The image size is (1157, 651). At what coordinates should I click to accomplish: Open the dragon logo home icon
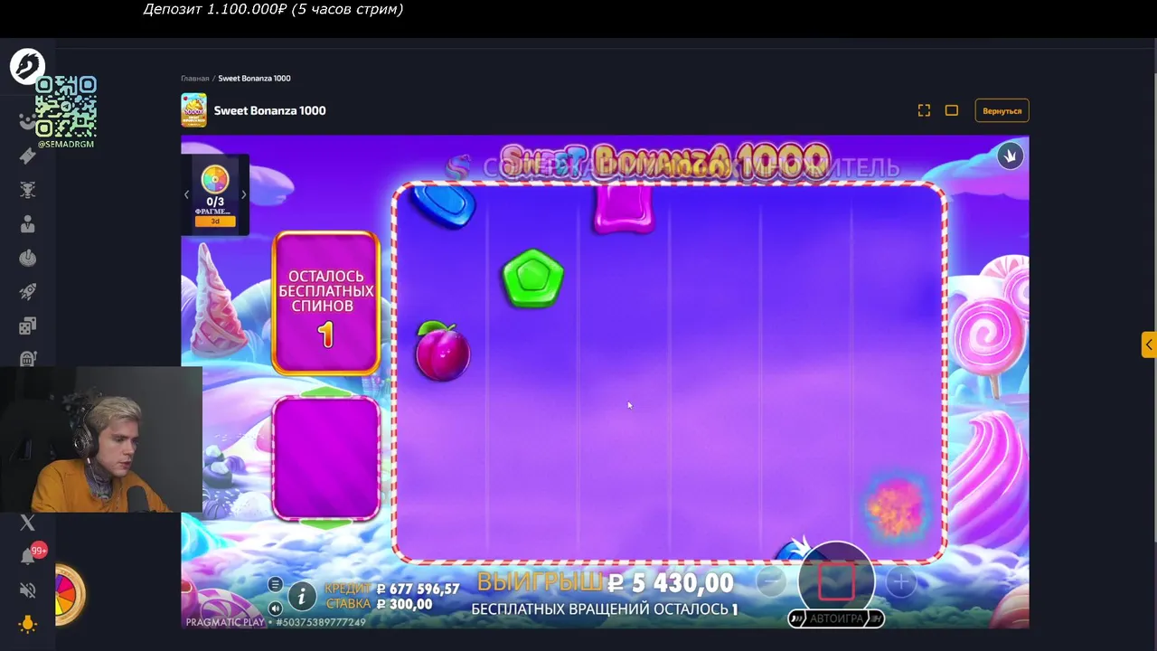click(27, 66)
